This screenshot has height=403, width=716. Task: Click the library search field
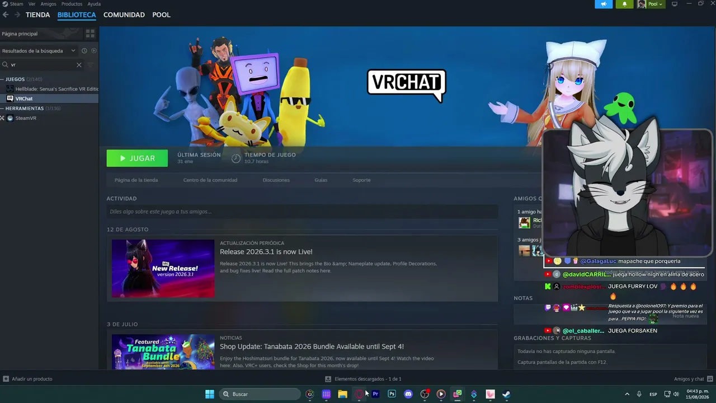tap(43, 65)
